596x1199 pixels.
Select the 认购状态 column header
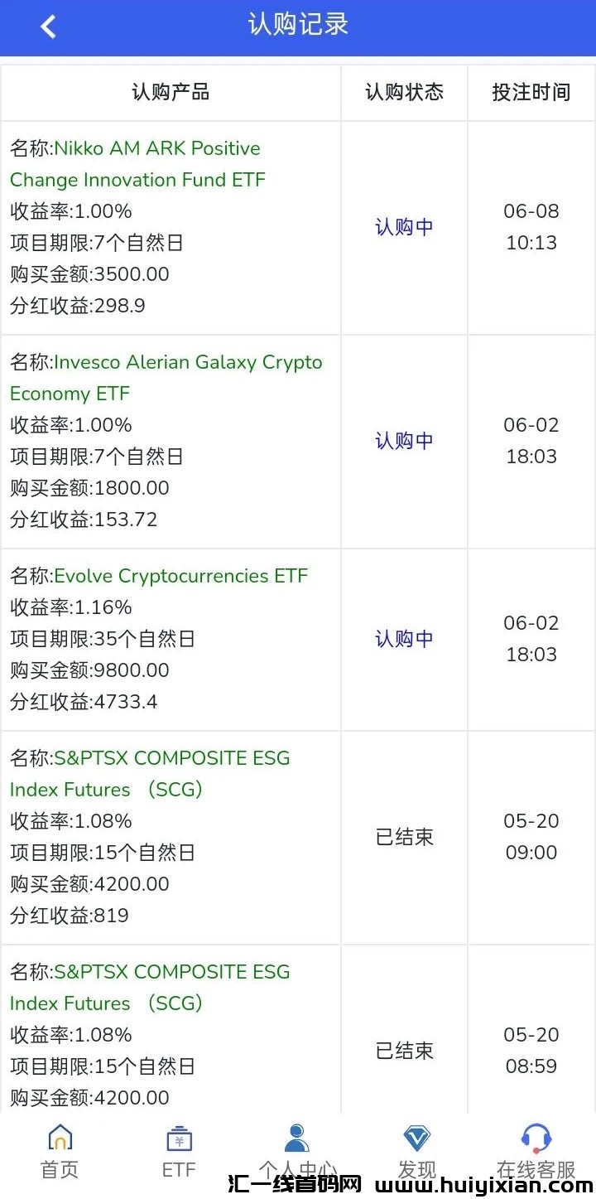tap(404, 92)
